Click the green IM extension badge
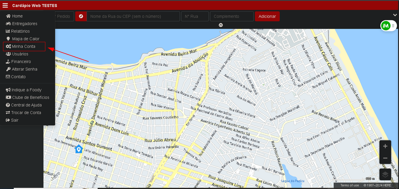Image resolution: width=399 pixels, height=189 pixels. [x=386, y=26]
